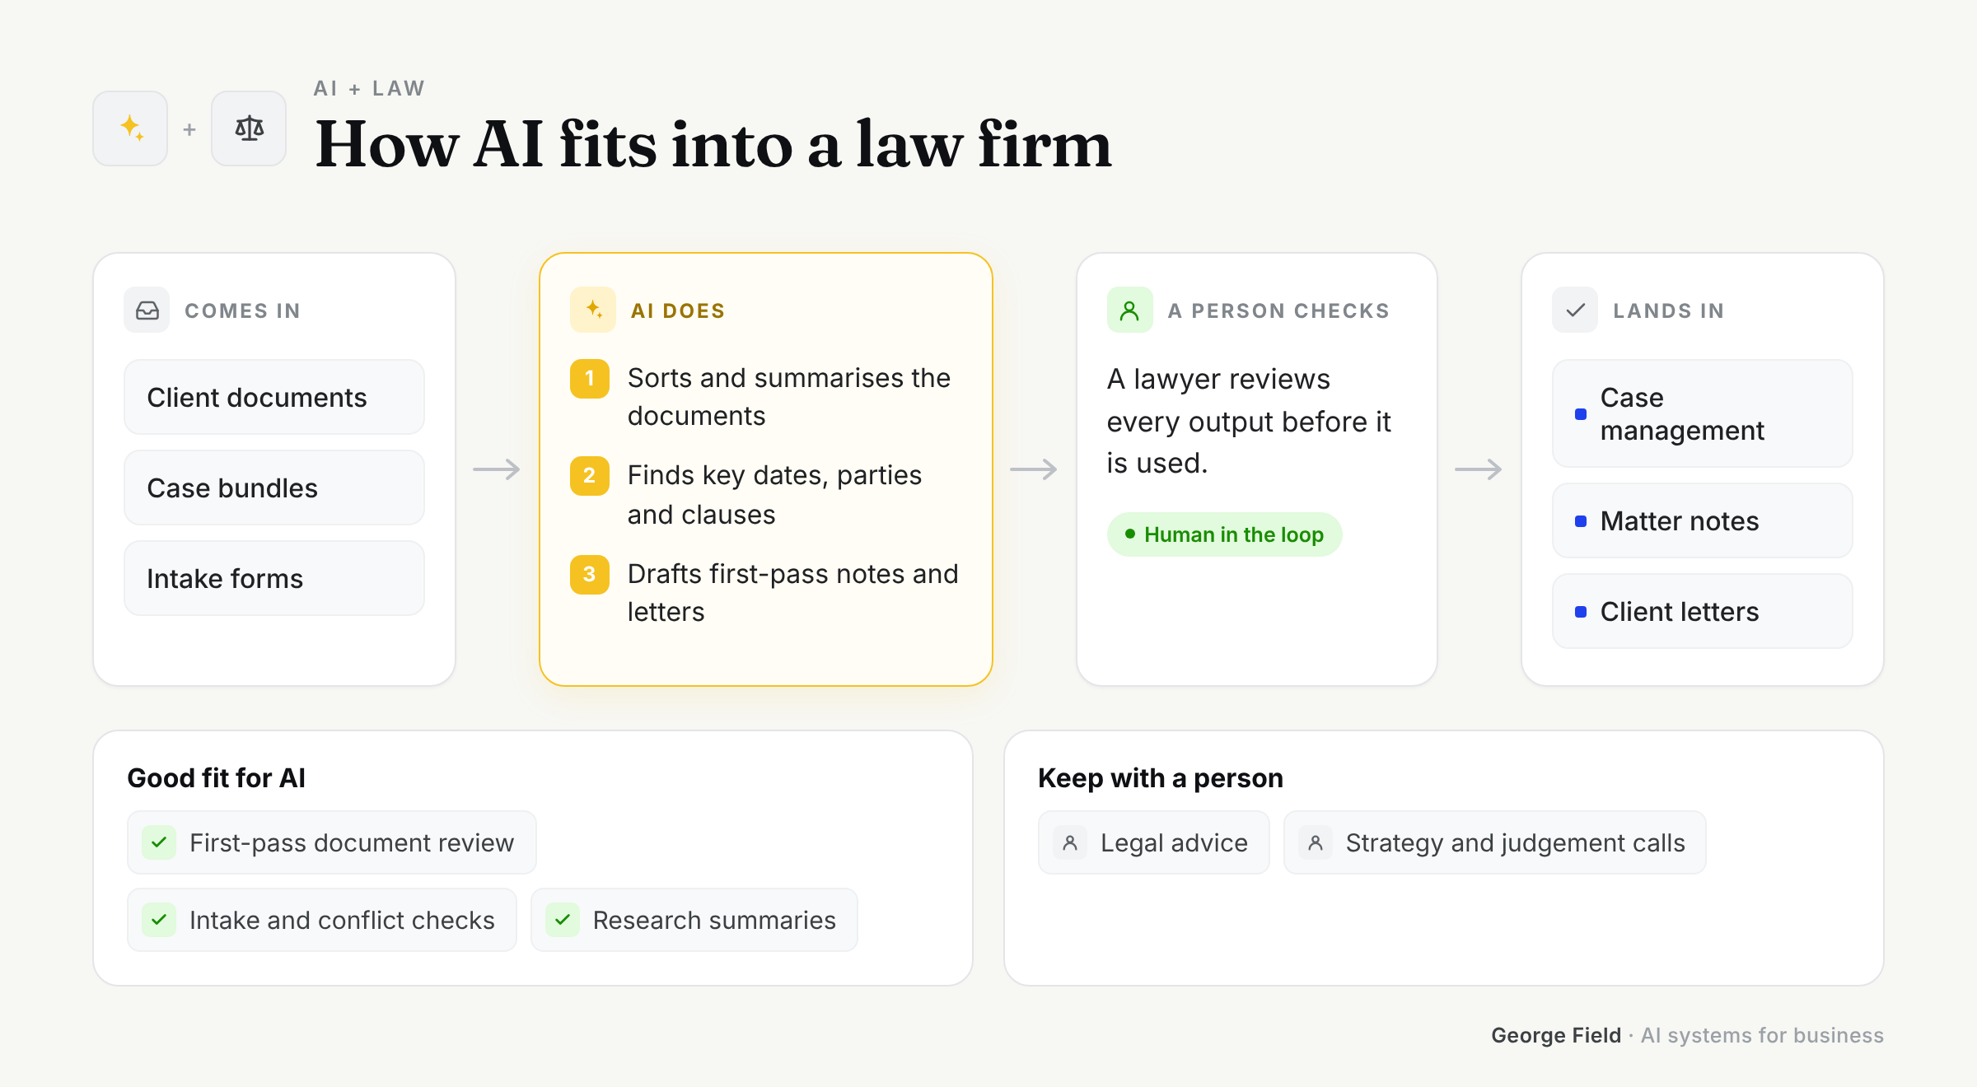Select the Intake forms card
The image size is (1977, 1087).
tap(274, 578)
